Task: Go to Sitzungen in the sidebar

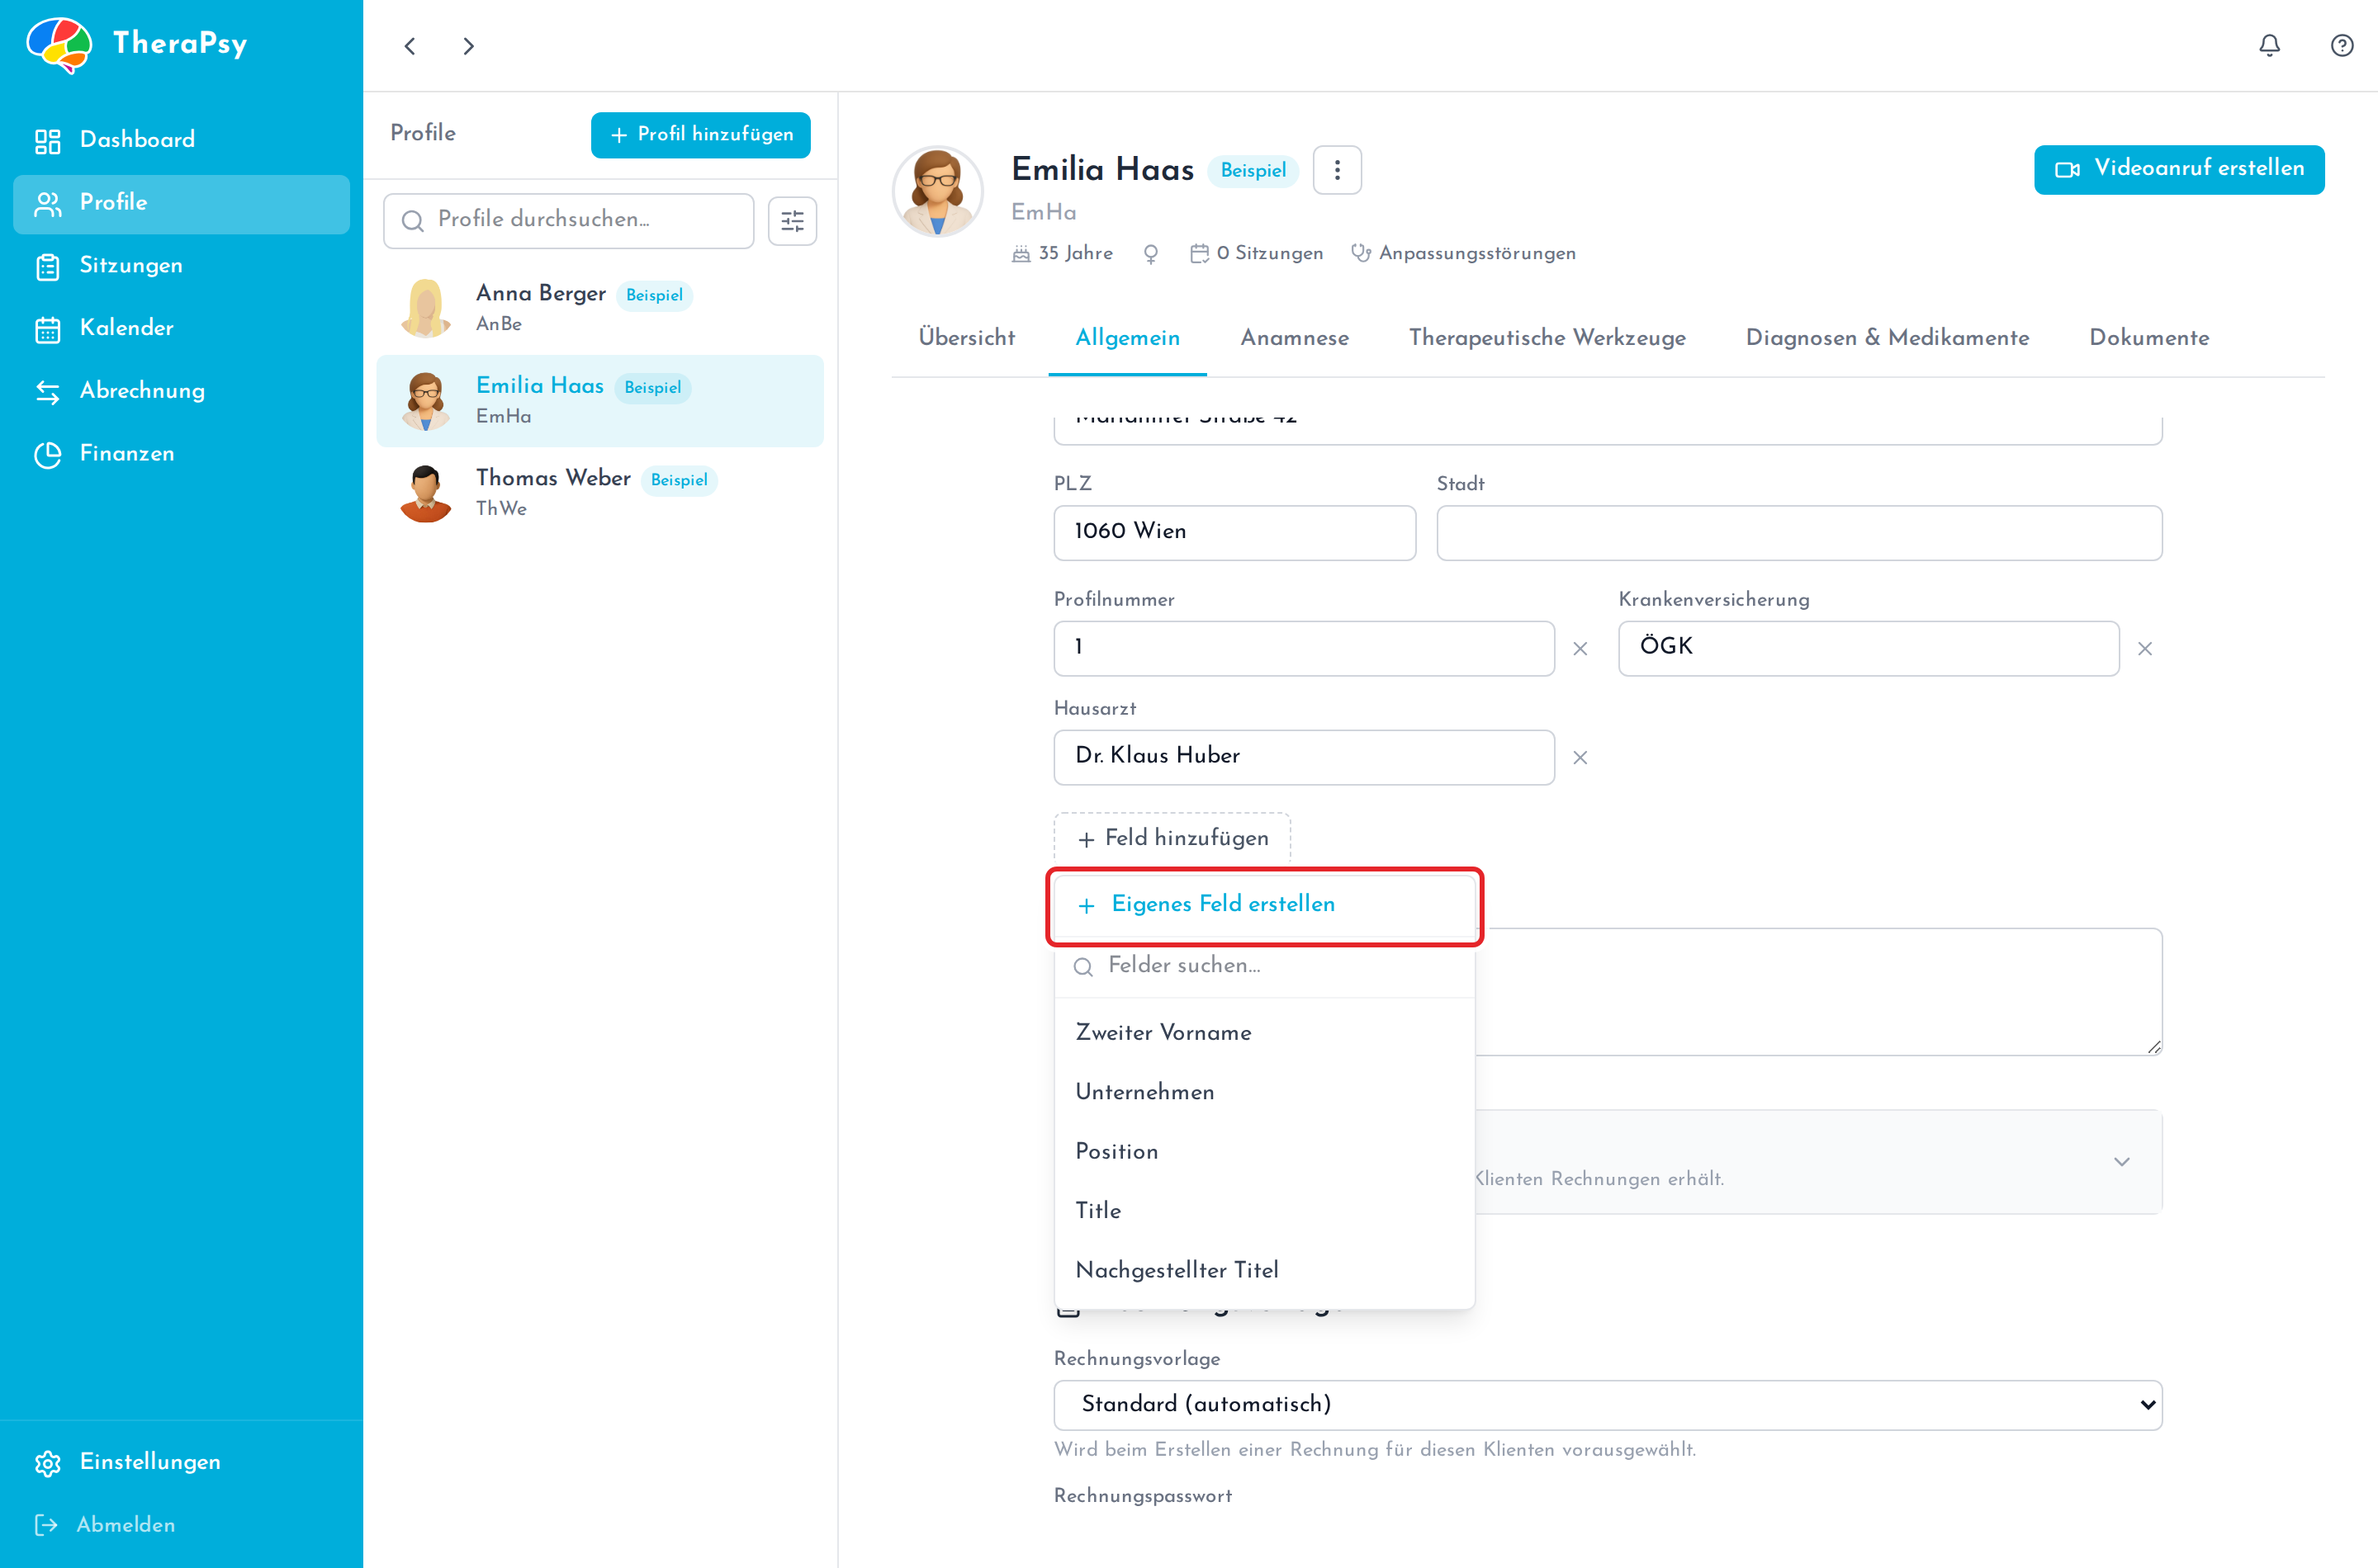Action: click(181, 266)
